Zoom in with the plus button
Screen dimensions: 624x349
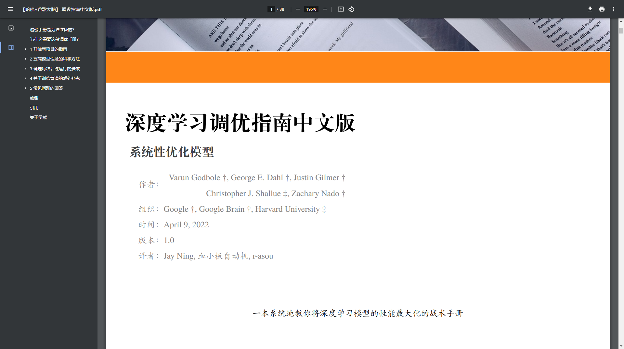pos(325,9)
